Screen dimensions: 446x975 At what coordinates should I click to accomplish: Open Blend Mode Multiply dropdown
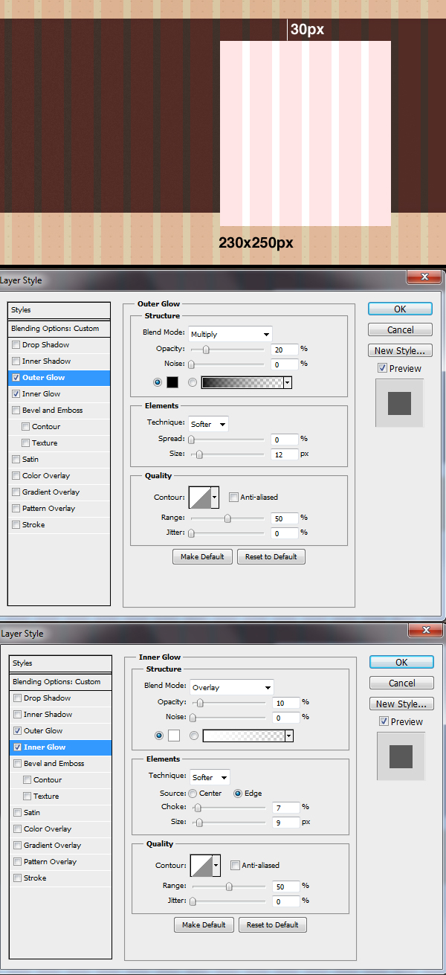[230, 334]
